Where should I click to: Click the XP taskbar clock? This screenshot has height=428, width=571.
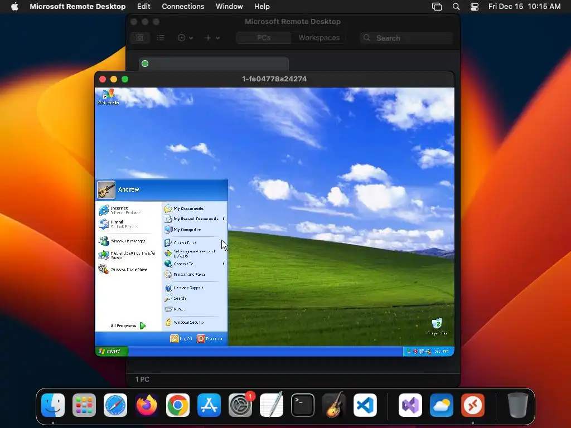point(442,351)
